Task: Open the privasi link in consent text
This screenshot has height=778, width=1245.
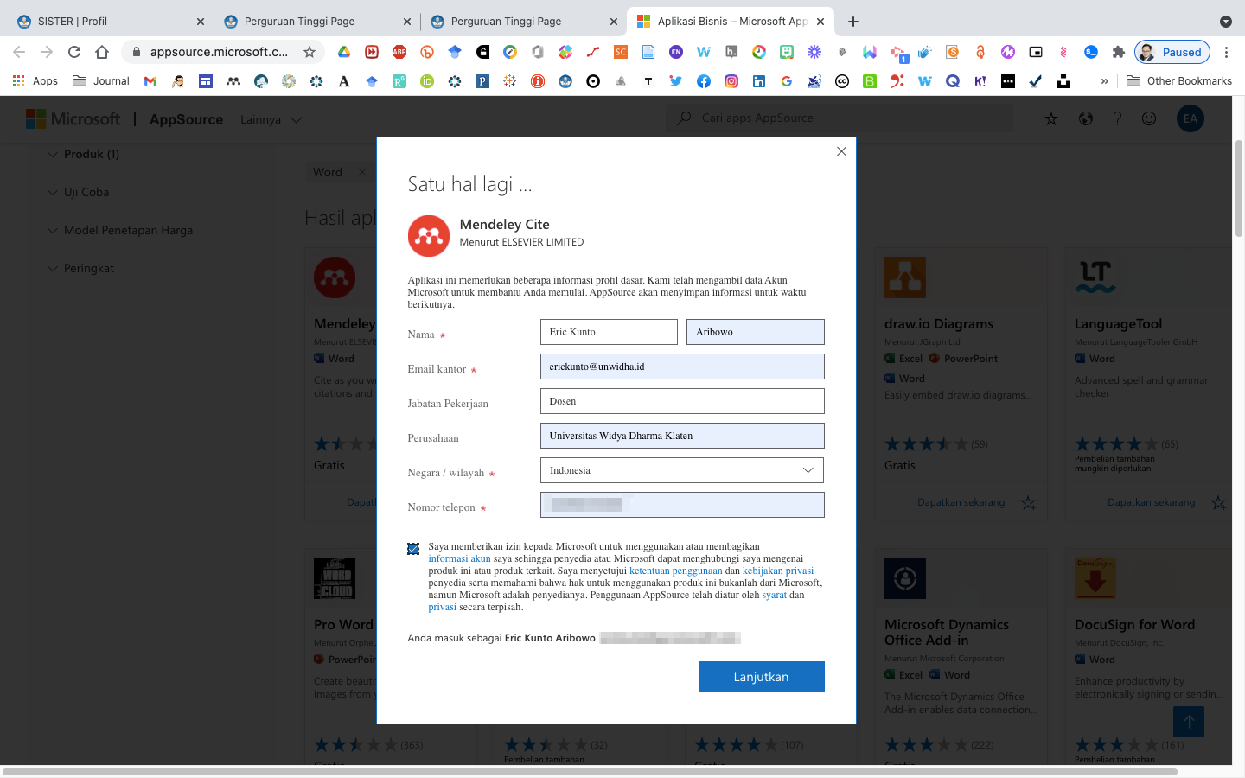Action: click(442, 607)
